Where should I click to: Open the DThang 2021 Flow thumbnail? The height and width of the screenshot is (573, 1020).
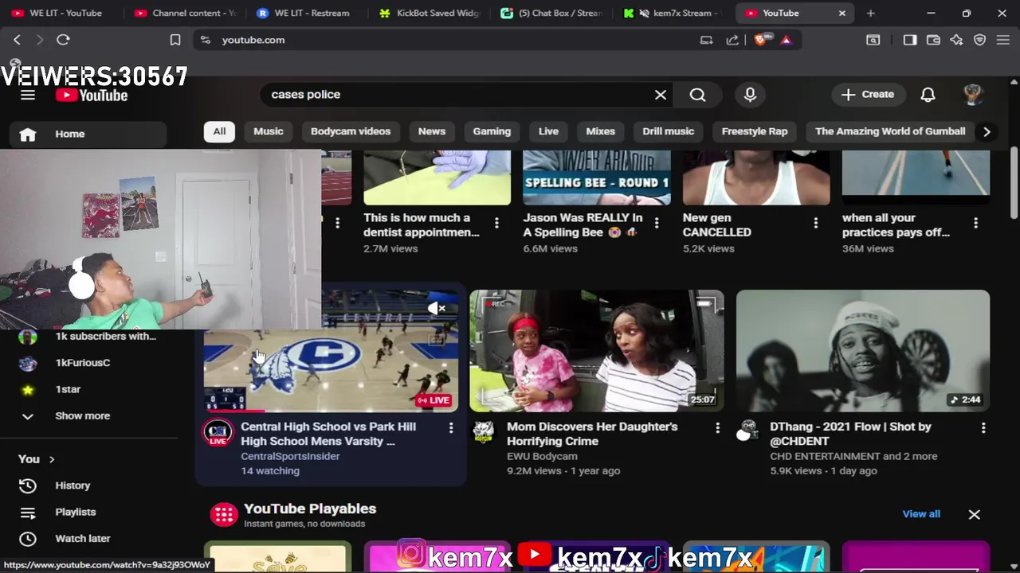[x=863, y=351]
